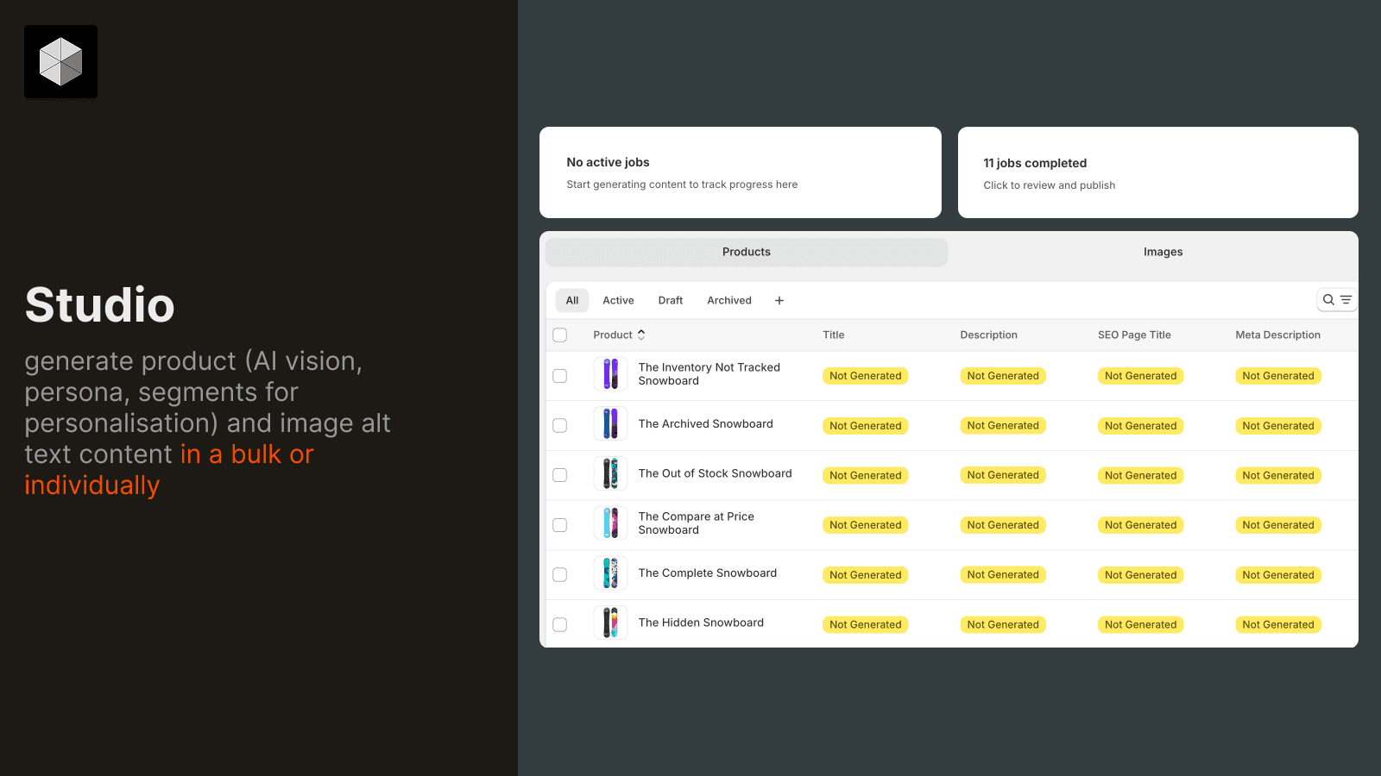The width and height of the screenshot is (1381, 776).
Task: Check the Compare at Price Snowboard row
Action: click(560, 525)
